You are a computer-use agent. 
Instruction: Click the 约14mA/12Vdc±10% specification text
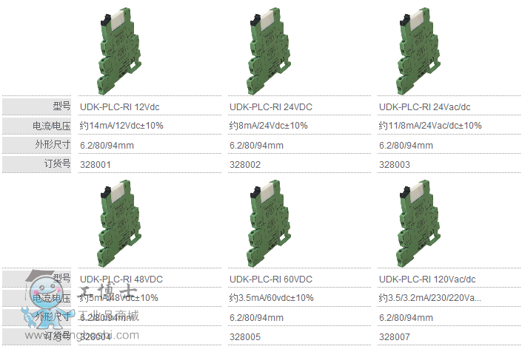121,126
